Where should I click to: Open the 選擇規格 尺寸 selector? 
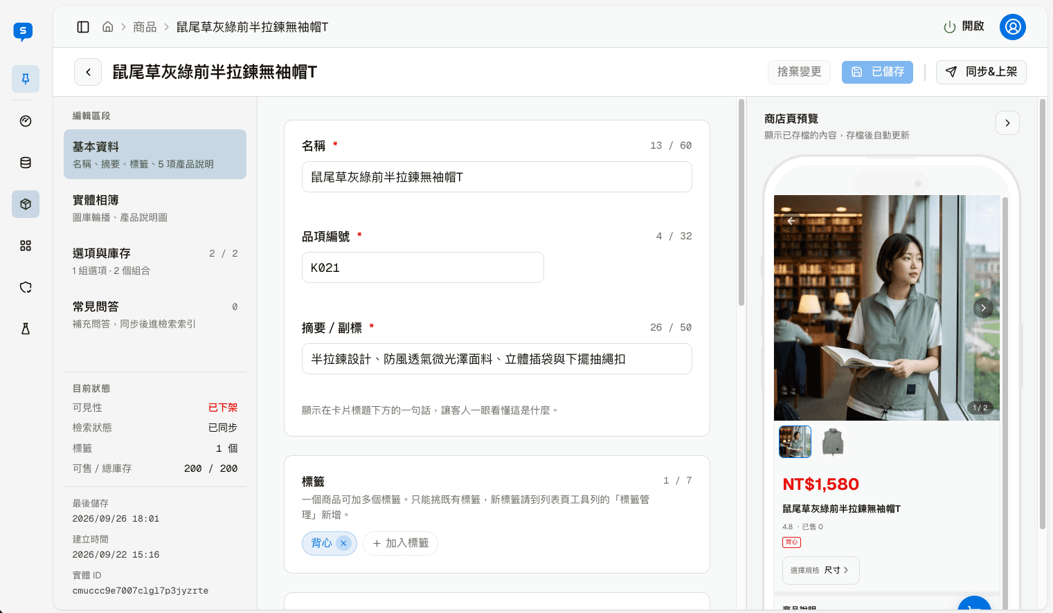point(821,570)
